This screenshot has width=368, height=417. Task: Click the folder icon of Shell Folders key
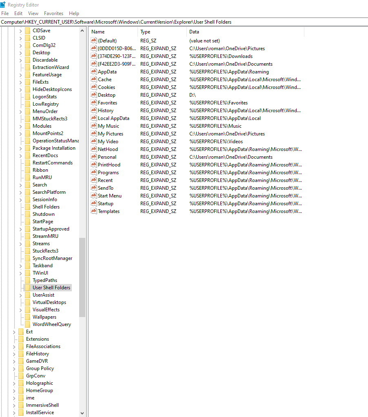pos(27,206)
